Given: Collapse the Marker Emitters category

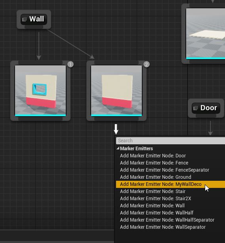Looking at the screenshot, I should (x=118, y=148).
